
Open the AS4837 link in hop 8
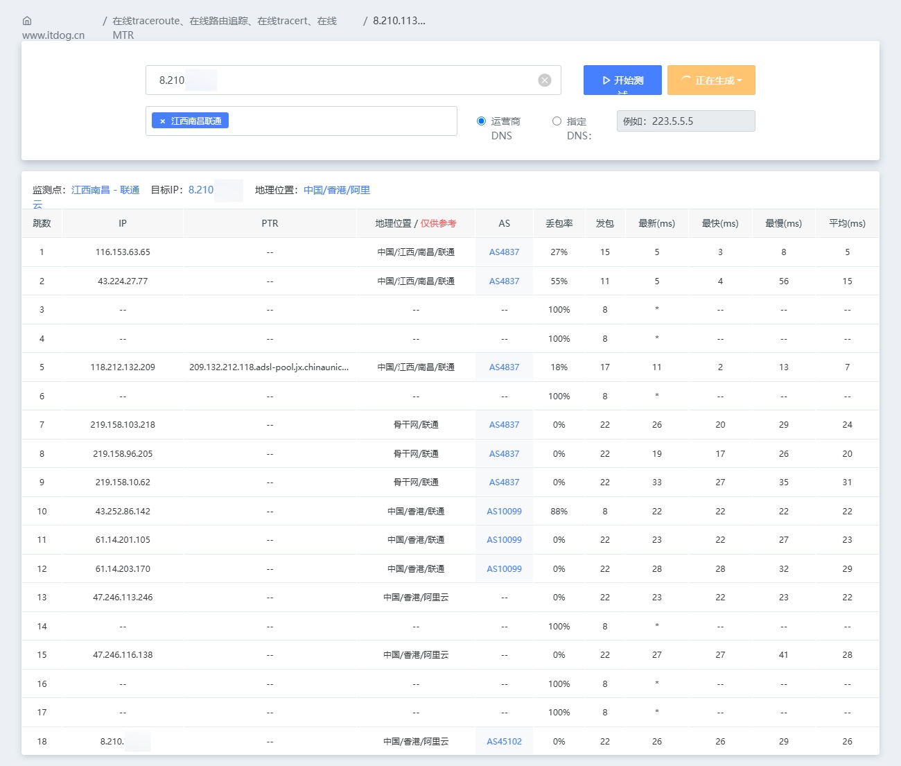[x=504, y=454]
